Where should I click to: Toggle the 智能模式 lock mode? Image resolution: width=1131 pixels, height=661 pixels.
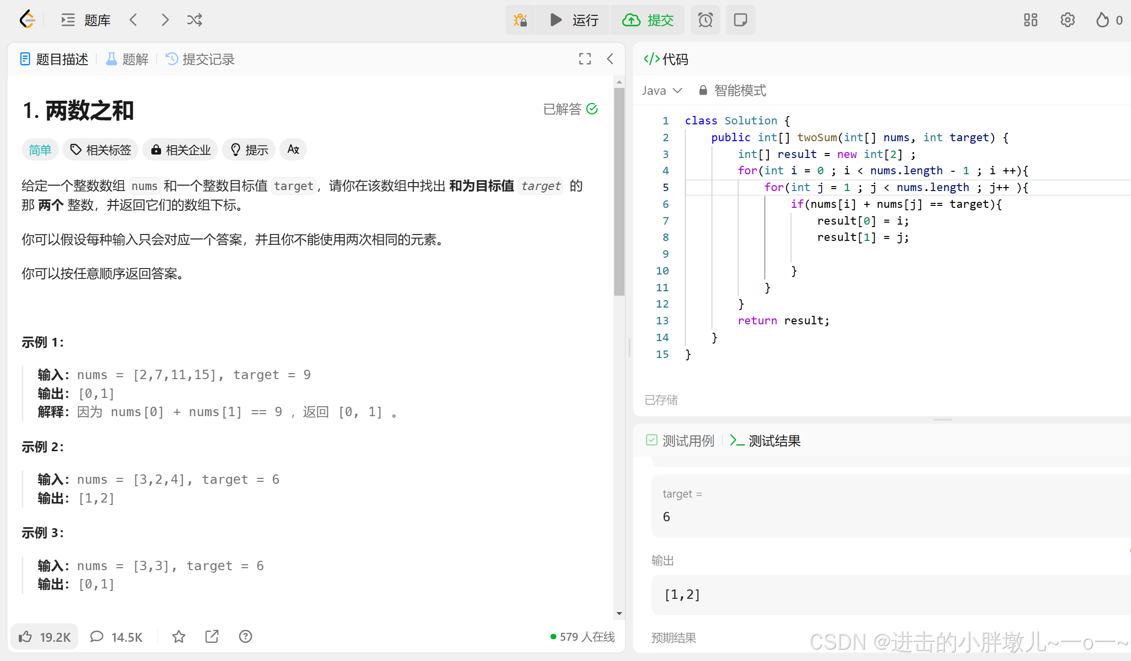click(x=732, y=90)
